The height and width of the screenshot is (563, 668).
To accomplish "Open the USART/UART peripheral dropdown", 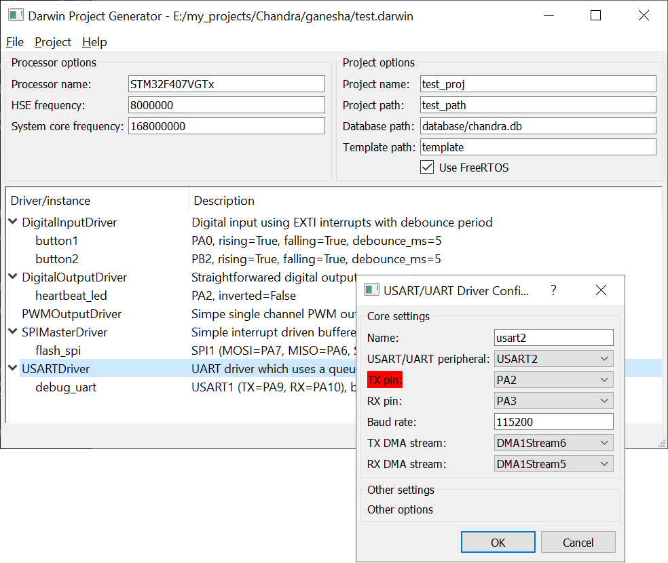I will (x=553, y=359).
